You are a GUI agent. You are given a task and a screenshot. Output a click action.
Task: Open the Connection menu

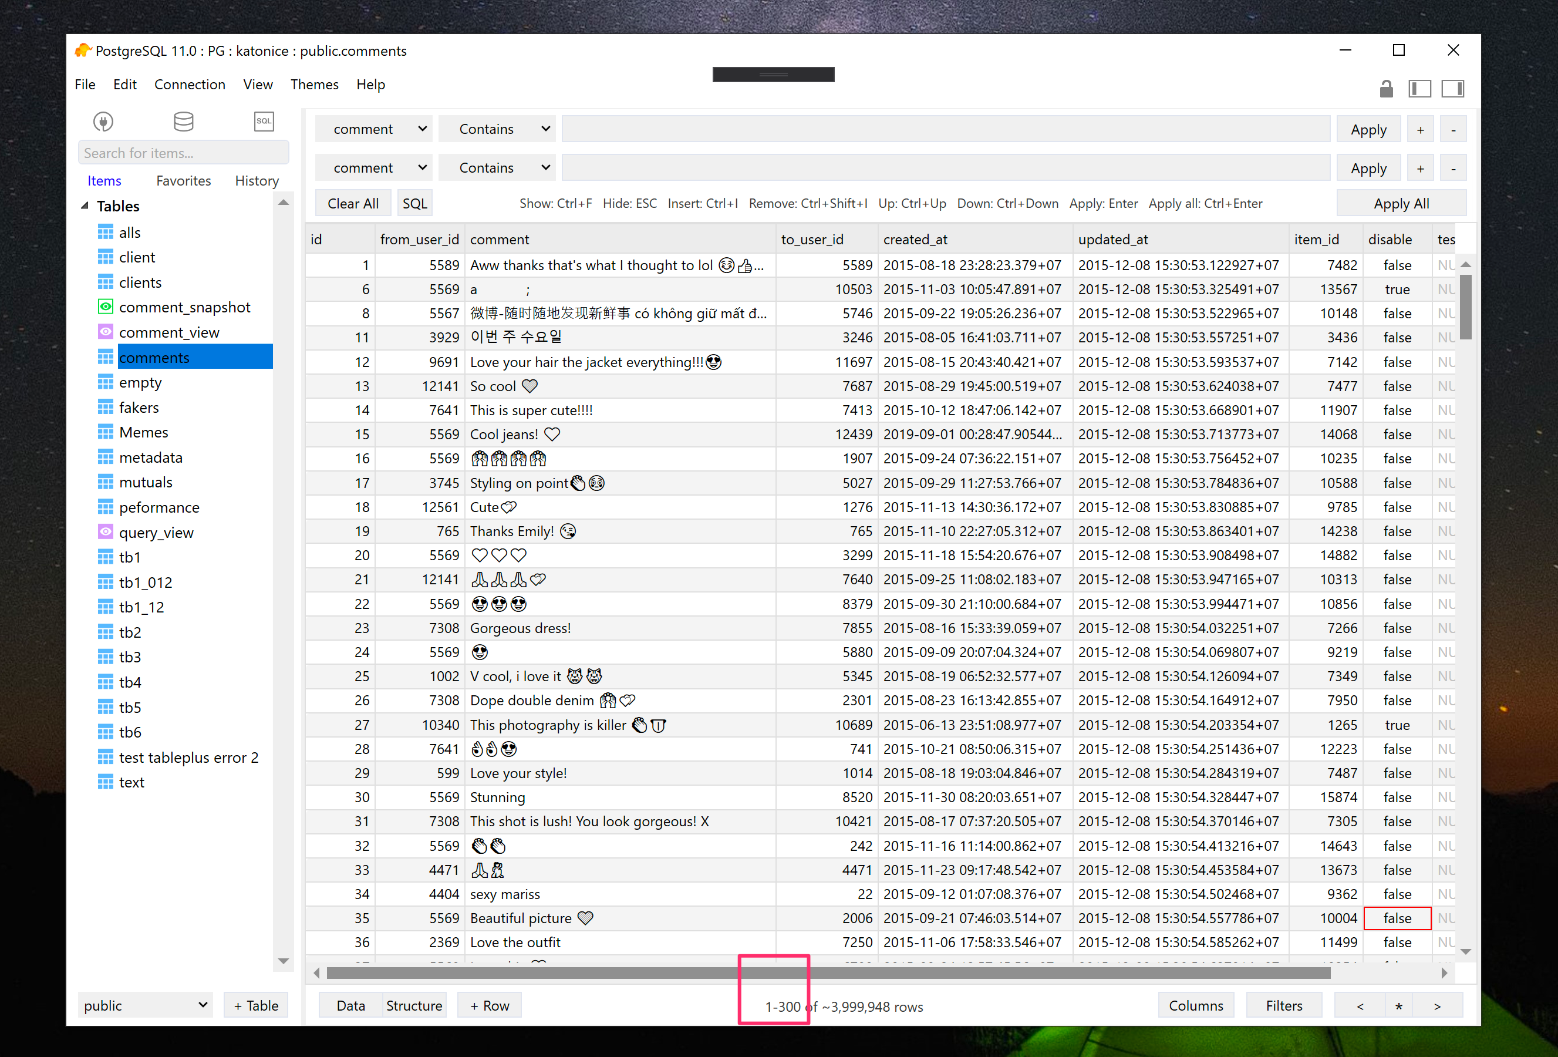point(190,85)
